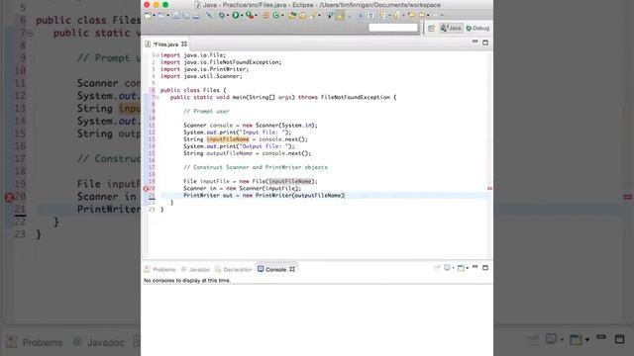634x356 pixels.
Task: Click the Open Console icon
Action: pyautogui.click(x=461, y=268)
